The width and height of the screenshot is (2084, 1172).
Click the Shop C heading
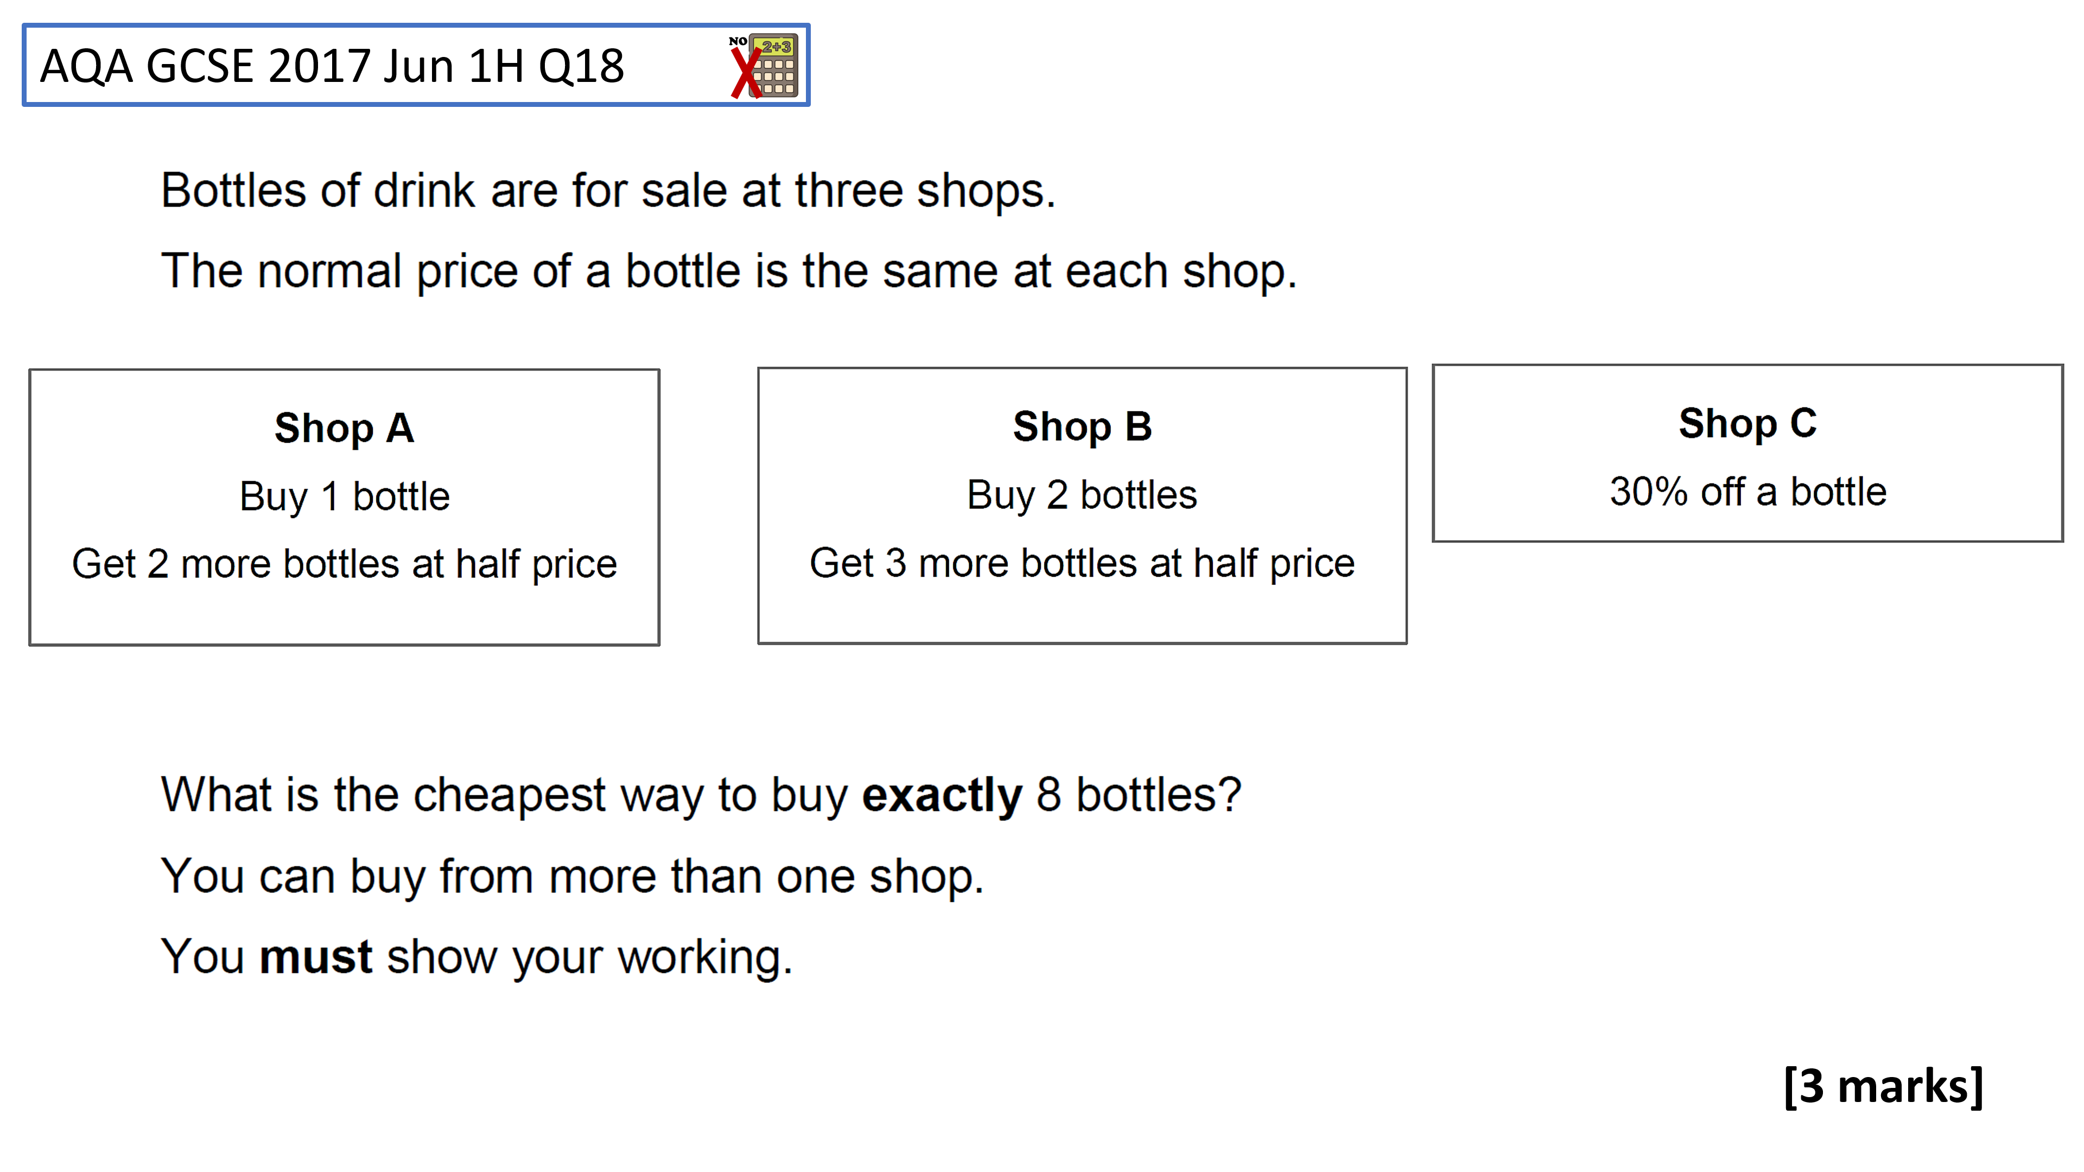(1748, 423)
